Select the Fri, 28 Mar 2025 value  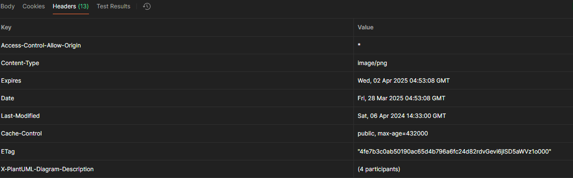[x=401, y=98]
